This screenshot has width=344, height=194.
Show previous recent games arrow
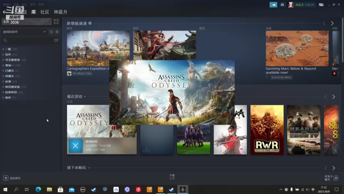pyautogui.click(x=326, y=97)
